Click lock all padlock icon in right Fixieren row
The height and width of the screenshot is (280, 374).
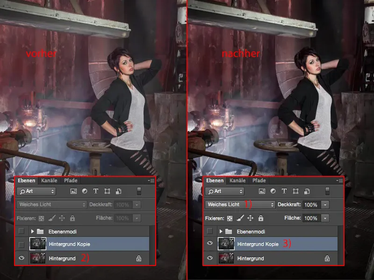tap(261, 218)
